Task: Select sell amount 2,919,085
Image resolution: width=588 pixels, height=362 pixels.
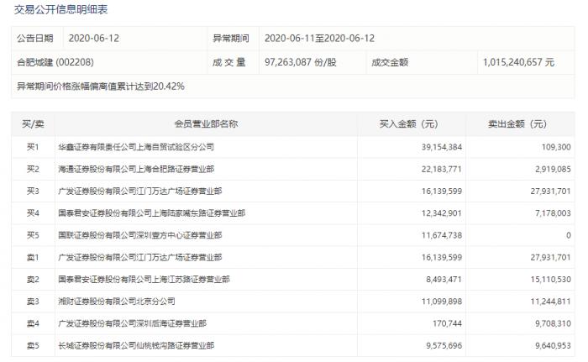Action: coord(553,169)
